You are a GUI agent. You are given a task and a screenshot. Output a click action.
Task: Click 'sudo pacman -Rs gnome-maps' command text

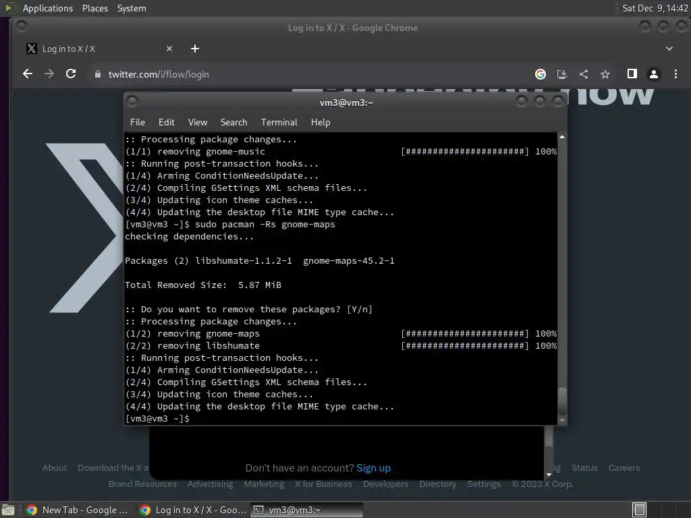pos(265,224)
